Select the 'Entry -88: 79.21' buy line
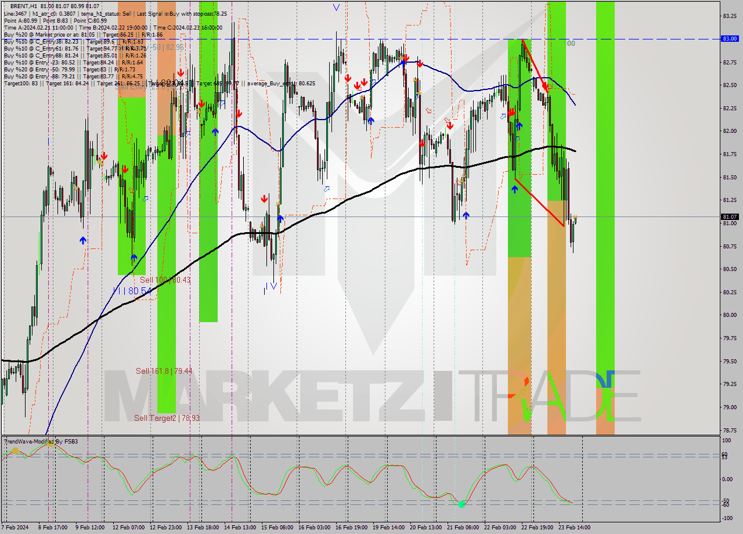743x534 pixels. point(73,76)
